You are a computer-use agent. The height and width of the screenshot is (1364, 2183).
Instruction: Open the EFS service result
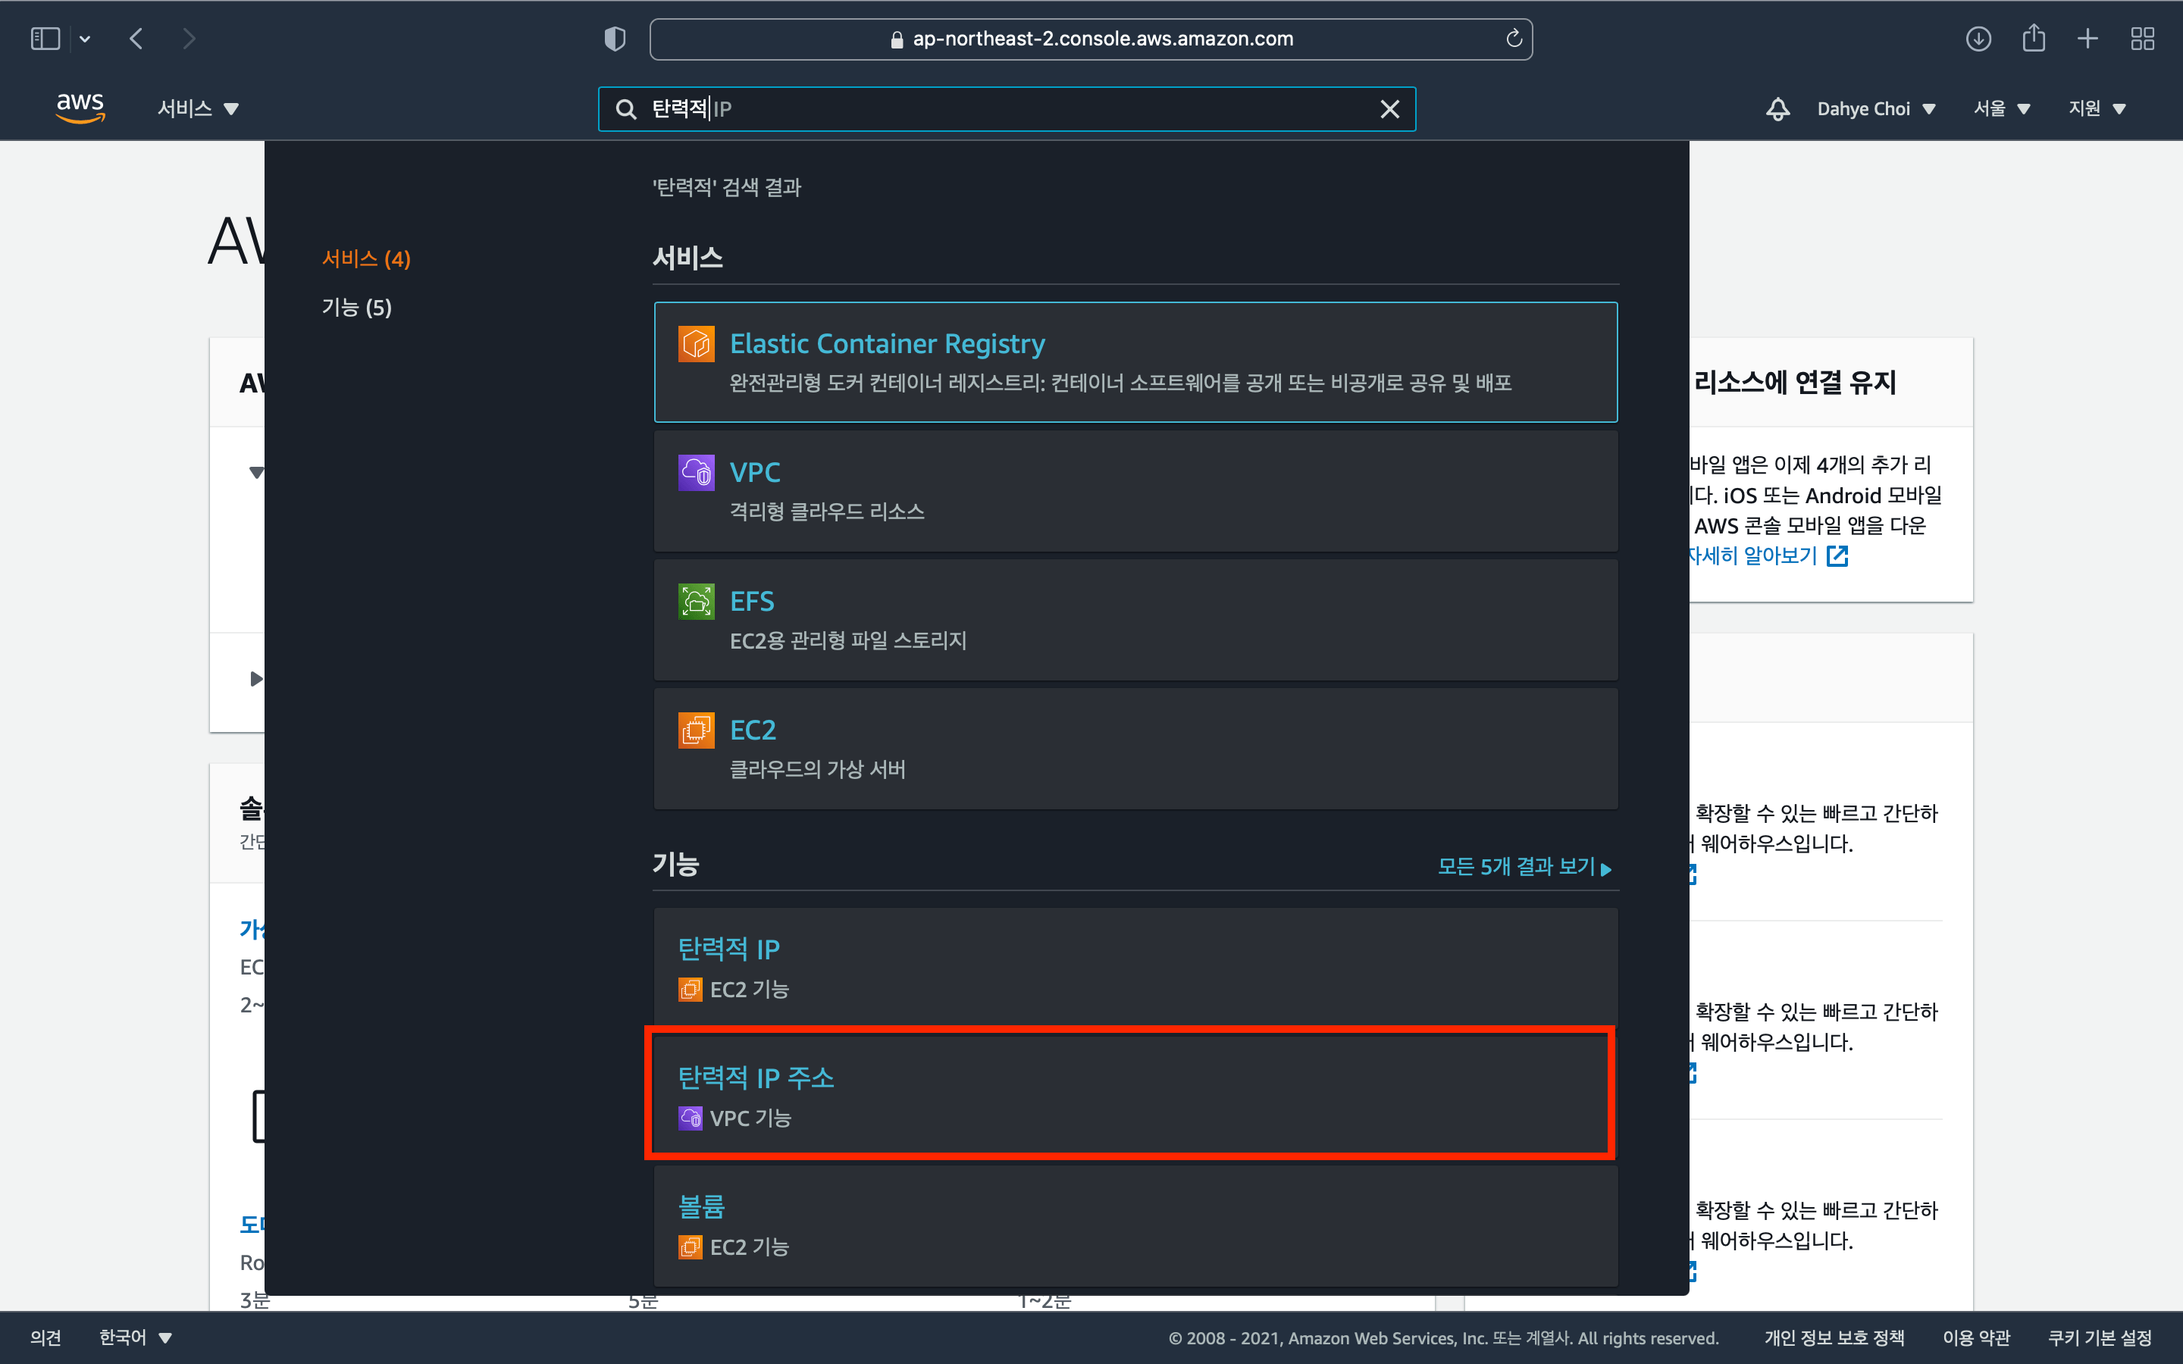[1135, 620]
